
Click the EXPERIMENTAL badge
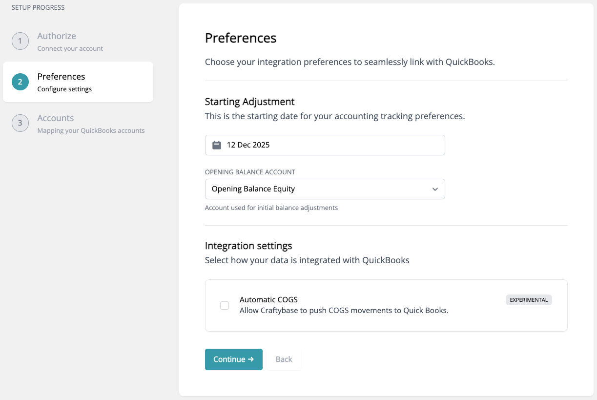529,300
